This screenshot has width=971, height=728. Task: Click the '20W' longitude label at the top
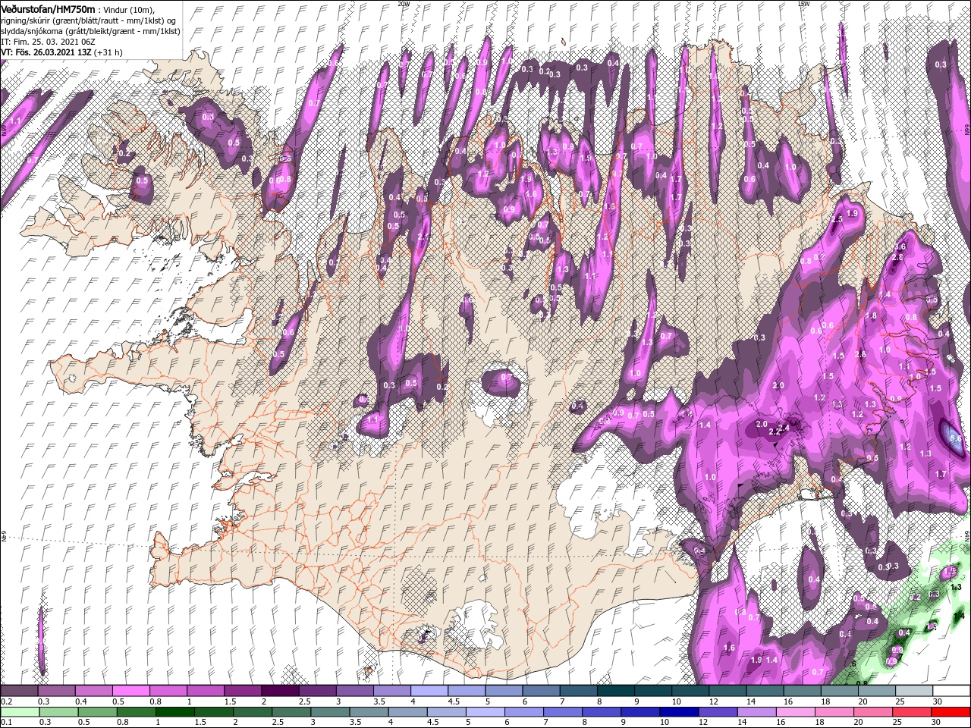[404, 4]
